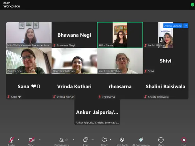The height and width of the screenshot is (146, 195).
Task: Open Host tools shield icon
Action: (122, 140)
